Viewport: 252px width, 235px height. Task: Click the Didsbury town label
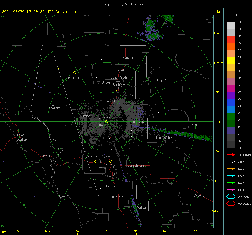[x=106, y=125]
